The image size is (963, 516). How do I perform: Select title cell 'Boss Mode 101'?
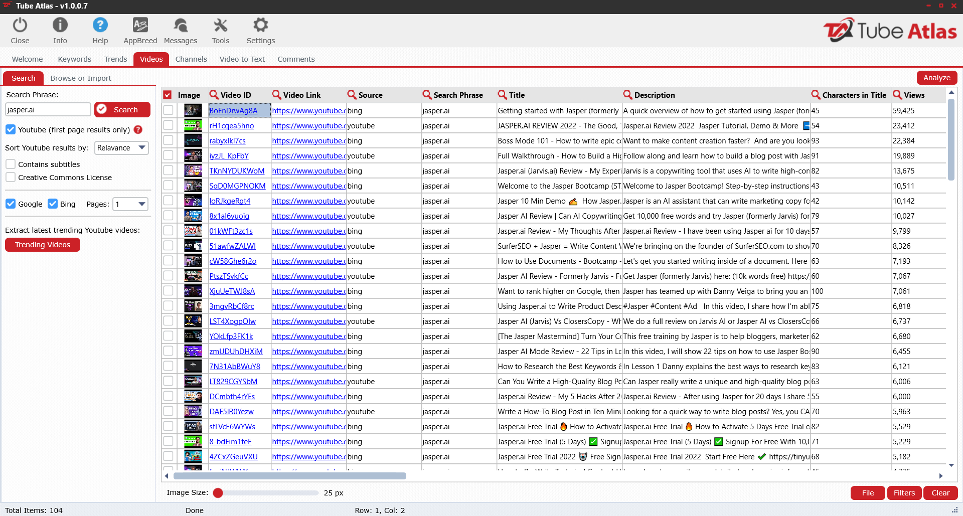559,141
